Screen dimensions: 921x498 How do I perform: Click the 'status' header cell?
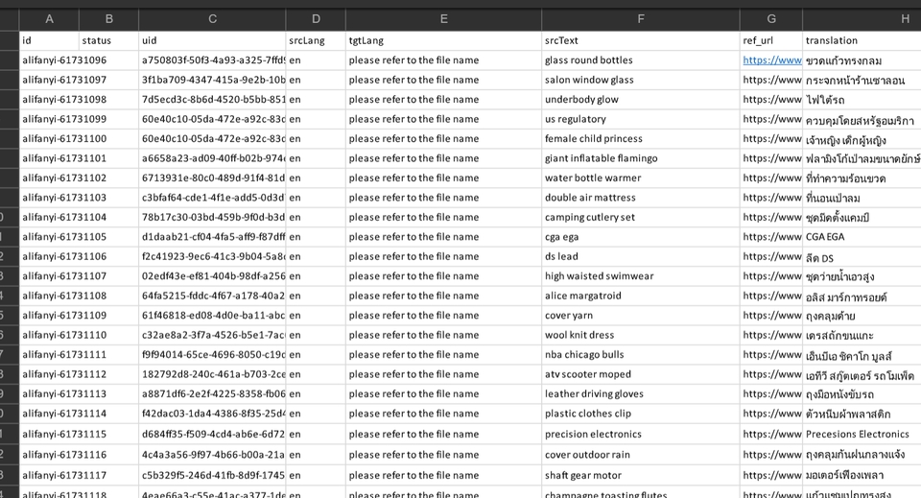coord(108,40)
